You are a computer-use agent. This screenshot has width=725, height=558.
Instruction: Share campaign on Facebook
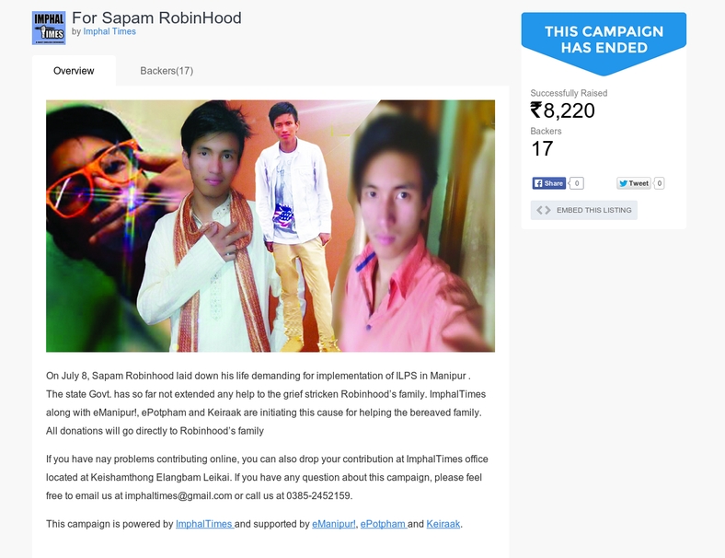[549, 183]
